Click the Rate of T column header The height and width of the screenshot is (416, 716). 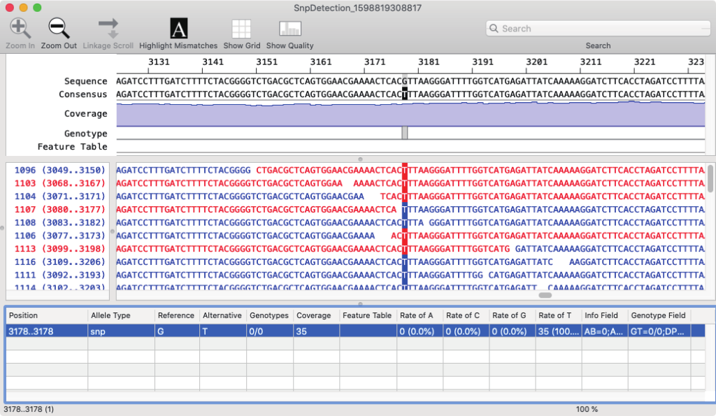[x=559, y=315]
